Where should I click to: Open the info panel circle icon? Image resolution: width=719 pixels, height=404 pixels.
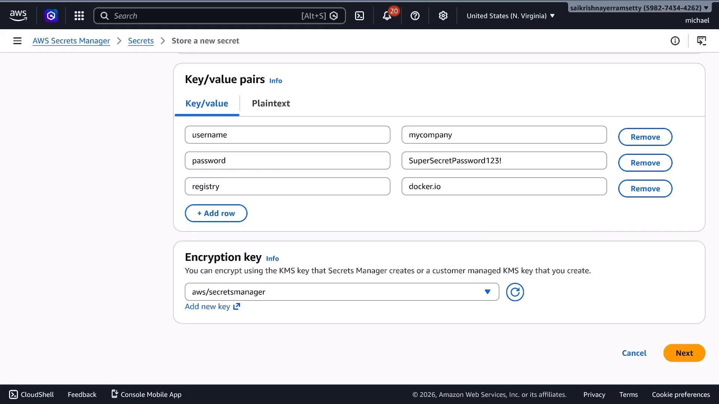point(675,41)
